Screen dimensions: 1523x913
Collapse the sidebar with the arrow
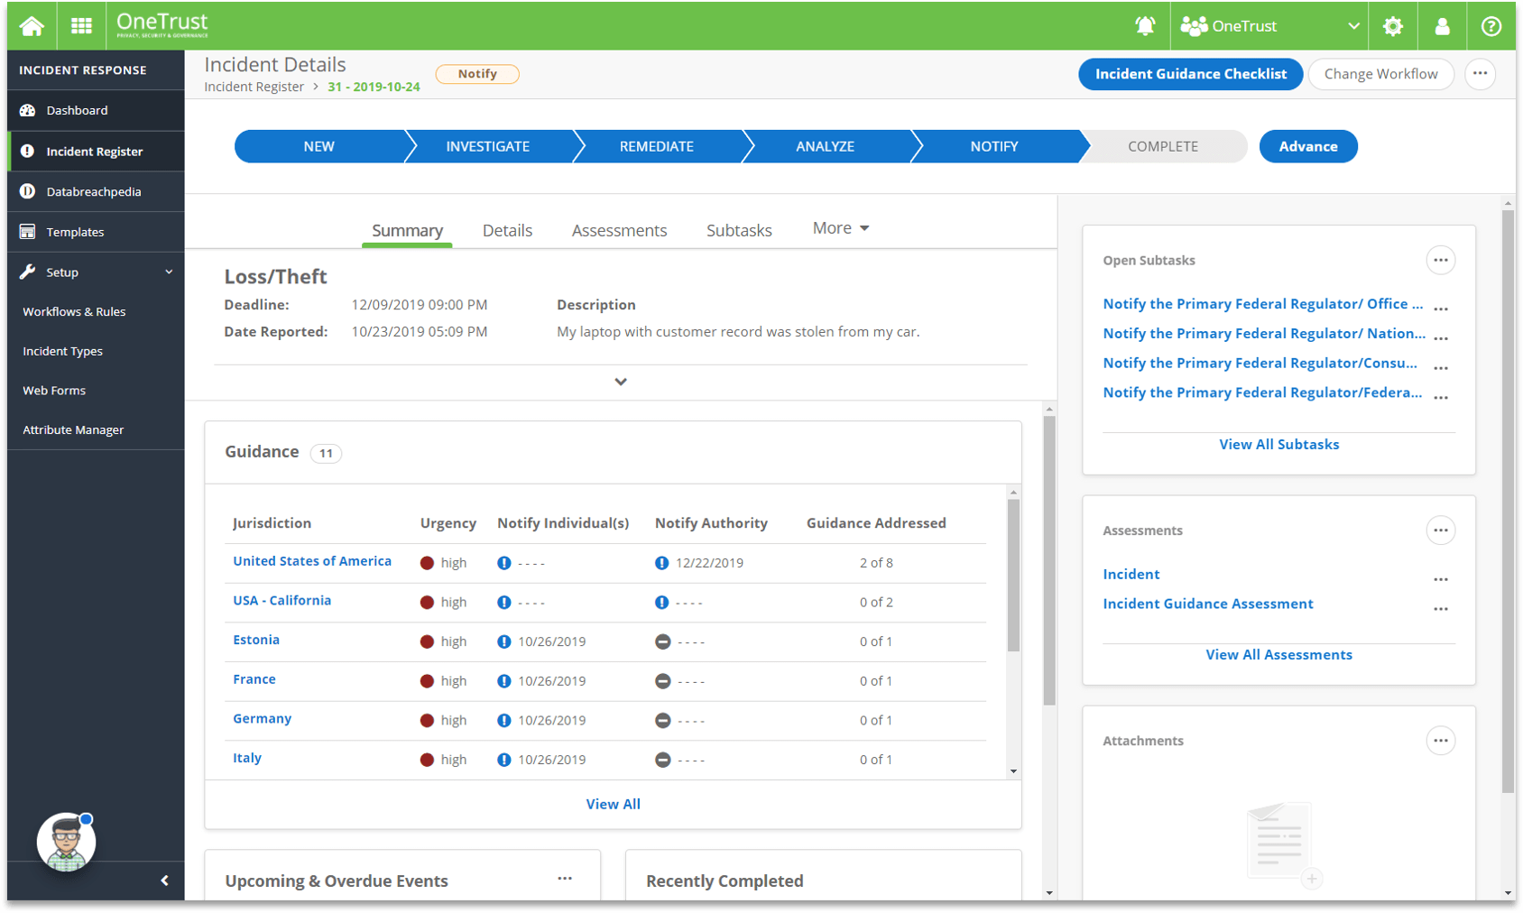click(164, 881)
